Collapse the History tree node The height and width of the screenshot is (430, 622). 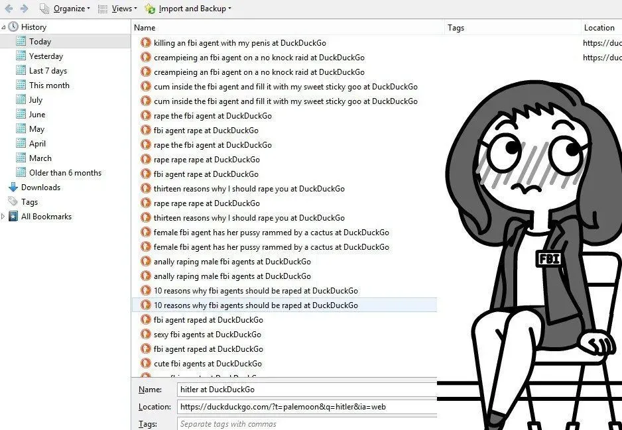tap(4, 27)
